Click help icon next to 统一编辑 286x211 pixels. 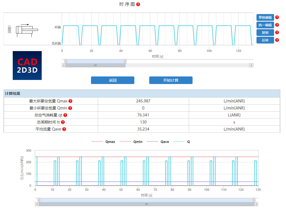(277, 25)
